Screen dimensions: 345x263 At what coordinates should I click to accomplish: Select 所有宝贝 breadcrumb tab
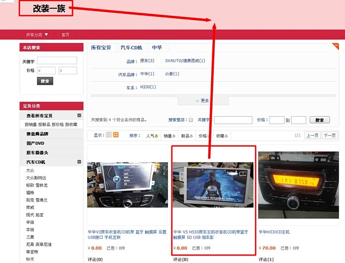click(101, 48)
